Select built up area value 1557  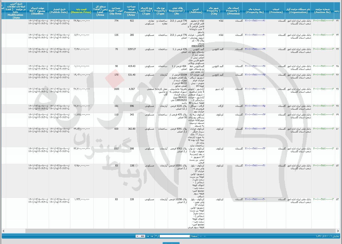(x=116, y=149)
